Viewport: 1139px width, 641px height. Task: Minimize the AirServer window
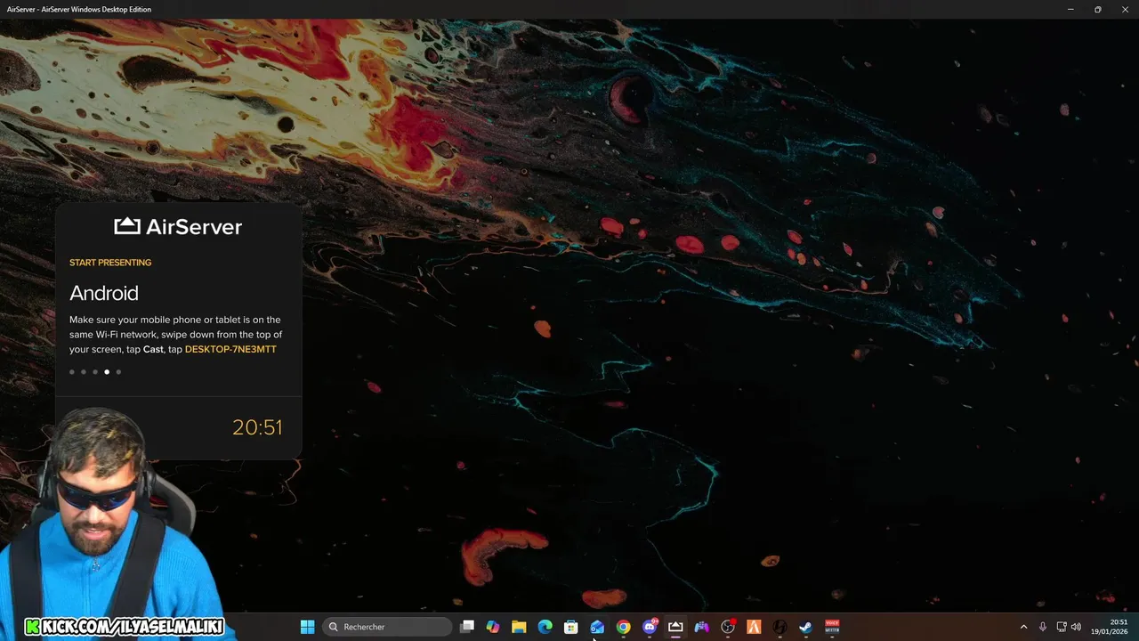1070,9
